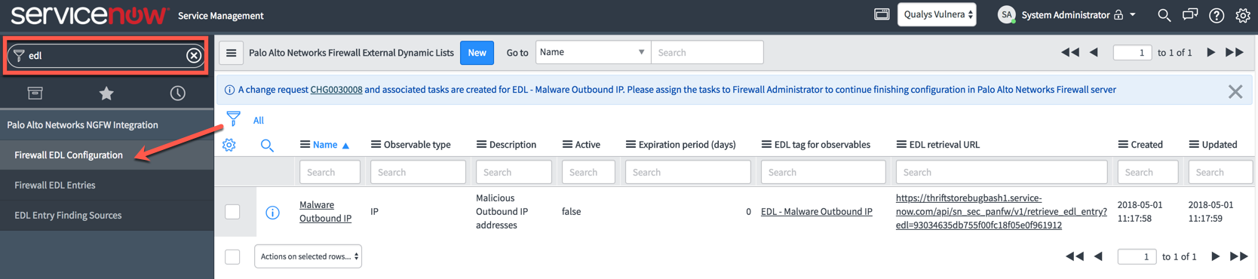Toggle the select-all checkbox at list bottom
Image resolution: width=1258 pixels, height=279 pixels.
(x=232, y=256)
